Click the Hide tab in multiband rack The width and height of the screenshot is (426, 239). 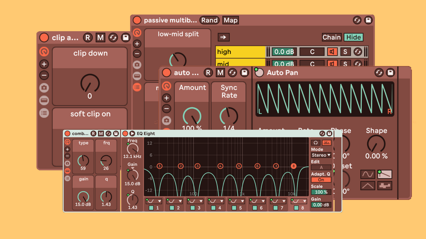(354, 37)
